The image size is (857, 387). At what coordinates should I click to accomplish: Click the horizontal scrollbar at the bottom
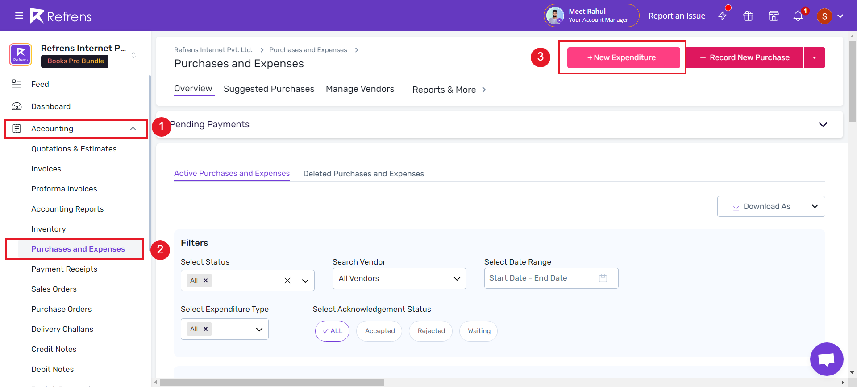point(272,382)
